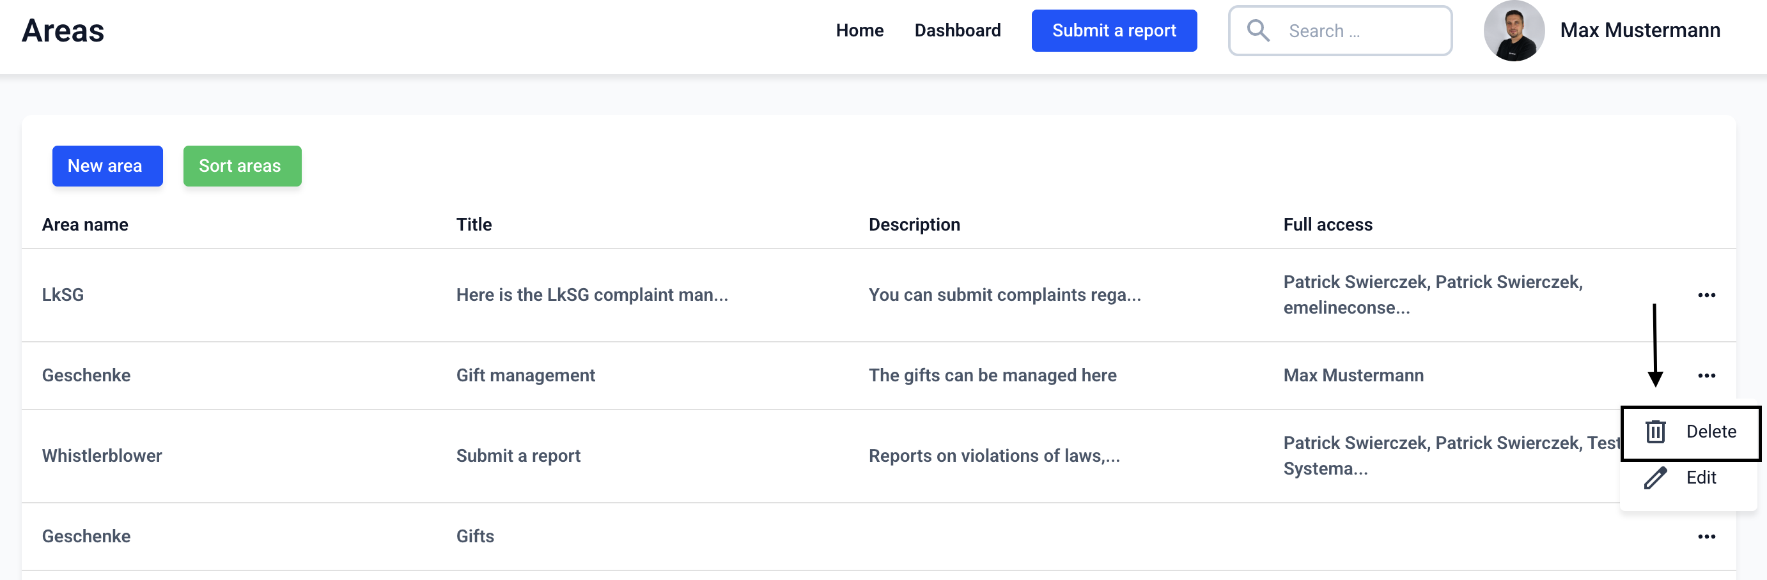Select the LkSG area name

pyautogui.click(x=63, y=295)
